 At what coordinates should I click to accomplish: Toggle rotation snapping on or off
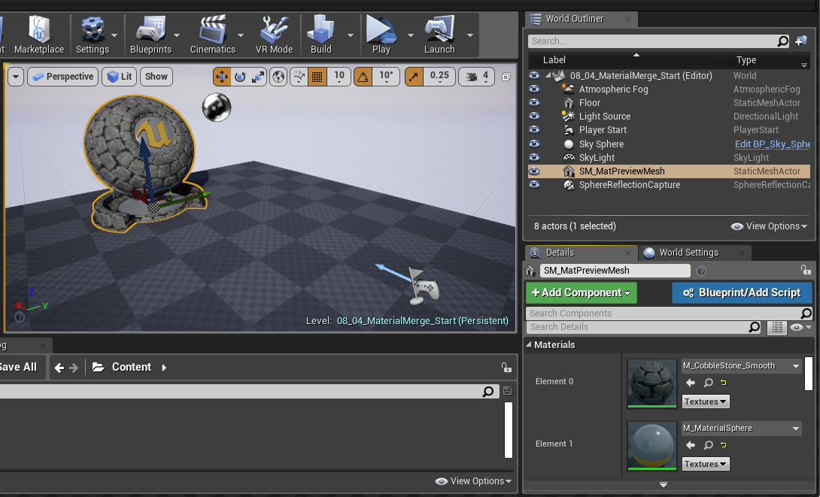(x=363, y=77)
